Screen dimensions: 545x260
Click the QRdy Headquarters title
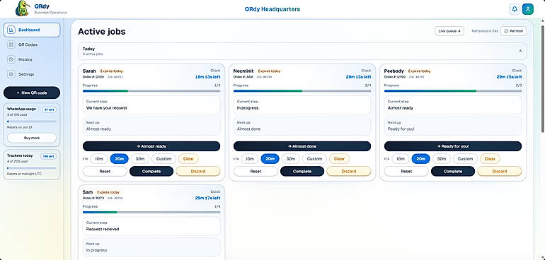click(x=272, y=9)
